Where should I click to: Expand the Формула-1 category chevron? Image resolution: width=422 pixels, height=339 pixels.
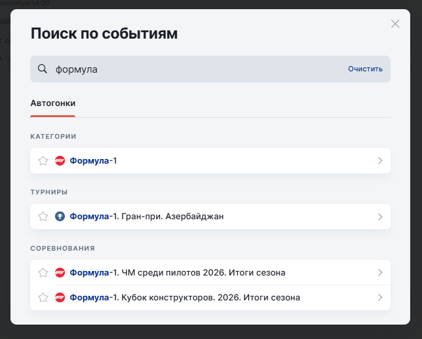tap(380, 161)
